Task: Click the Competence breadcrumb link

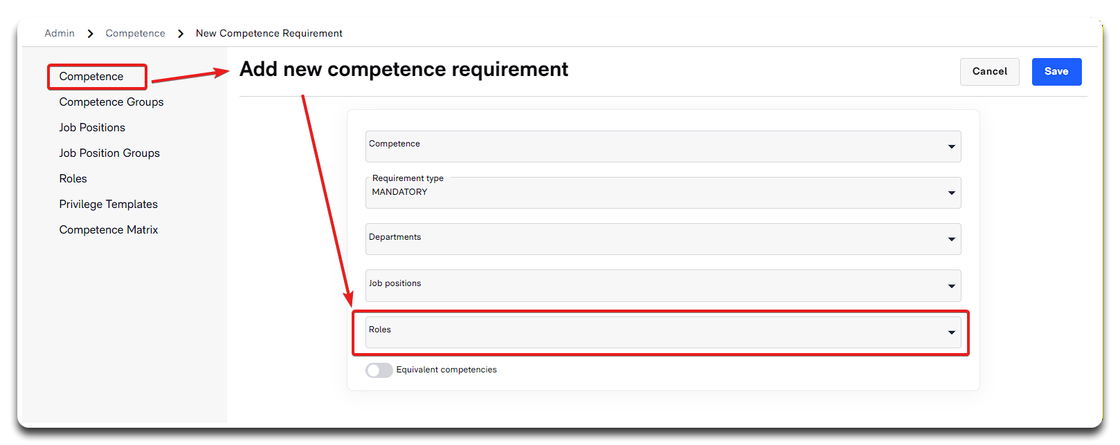Action: tap(135, 33)
